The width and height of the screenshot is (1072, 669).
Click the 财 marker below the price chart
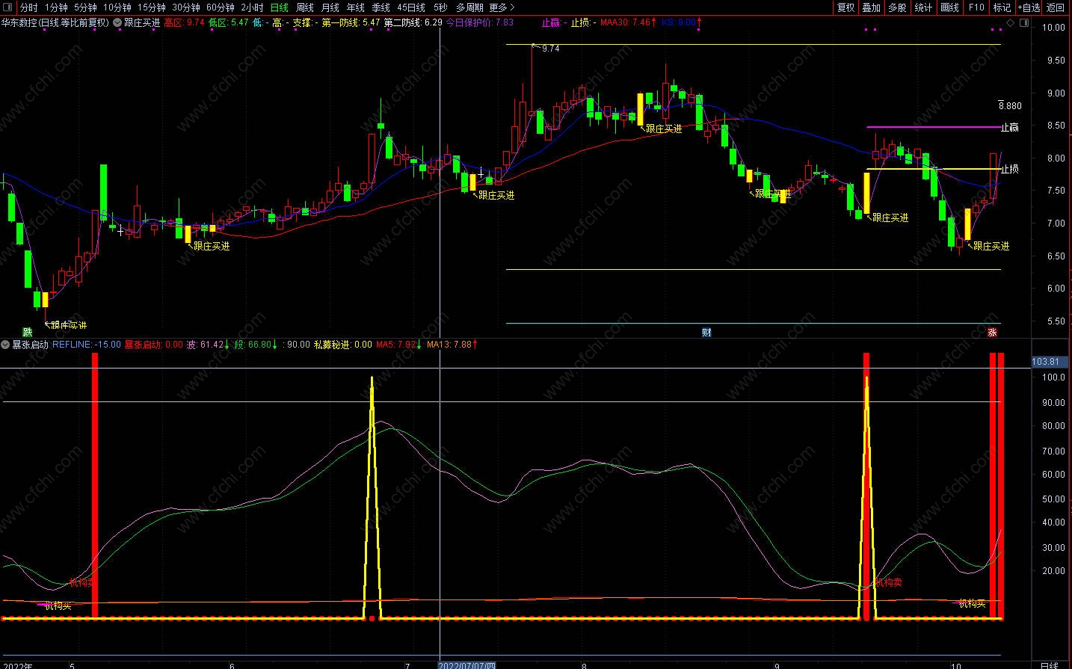706,333
